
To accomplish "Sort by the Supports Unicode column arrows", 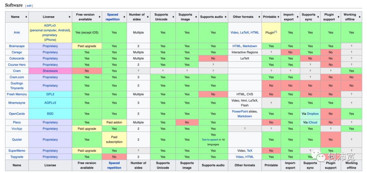I will point(173,17).
